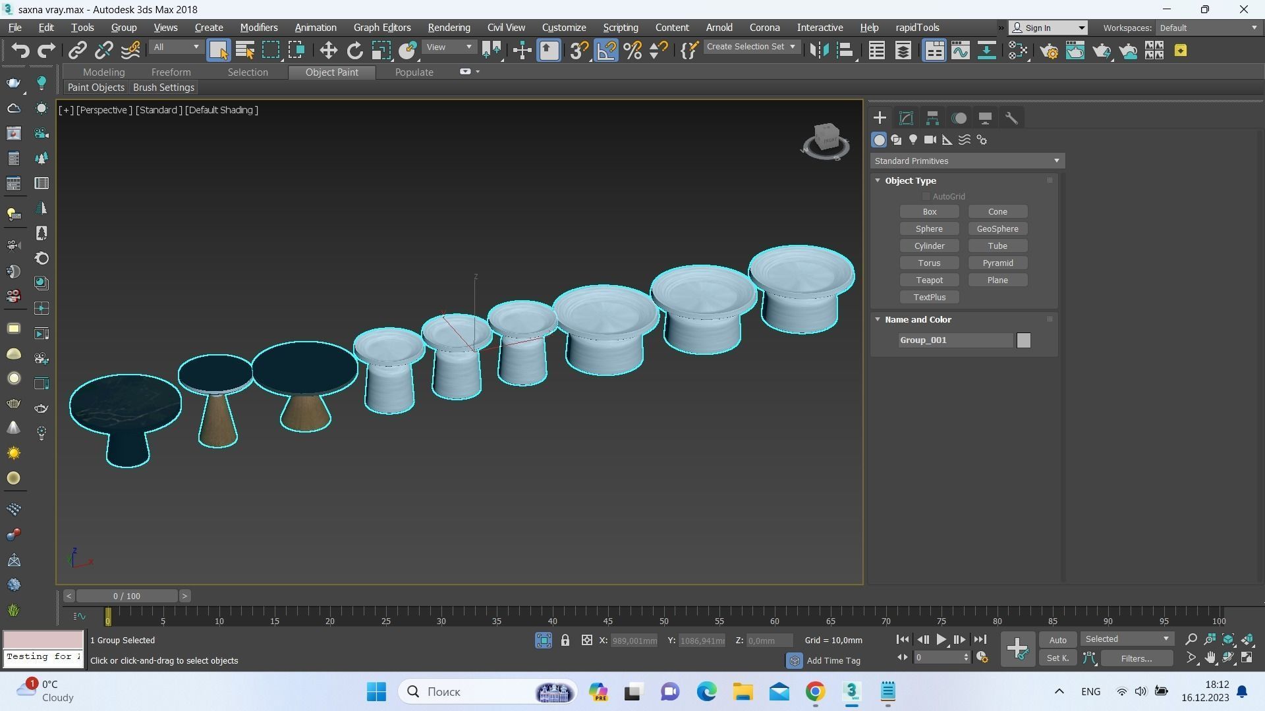This screenshot has height=711, width=1265.
Task: Switch to the Populate ribbon tab
Action: tap(414, 72)
